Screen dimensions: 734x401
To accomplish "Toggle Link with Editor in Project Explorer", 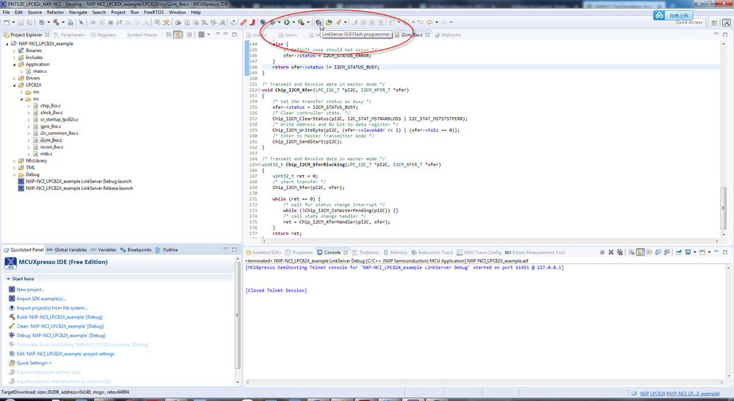I will coord(178,35).
